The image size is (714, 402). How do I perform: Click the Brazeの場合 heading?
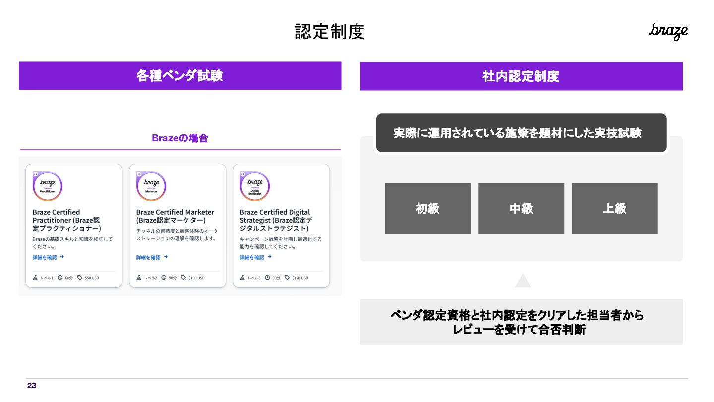pyautogui.click(x=180, y=138)
